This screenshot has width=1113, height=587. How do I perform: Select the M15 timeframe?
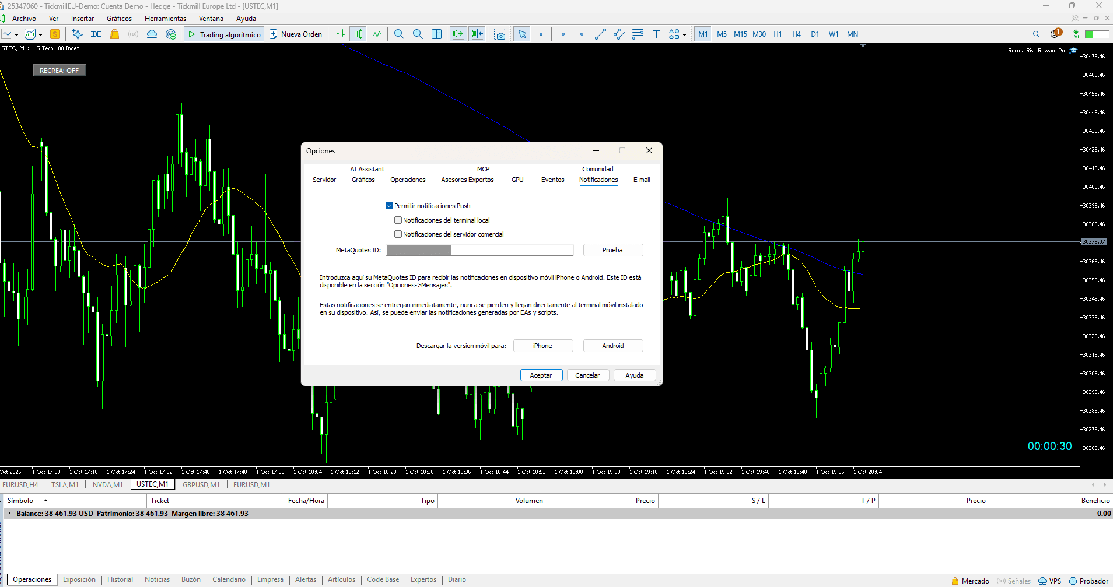(x=740, y=34)
